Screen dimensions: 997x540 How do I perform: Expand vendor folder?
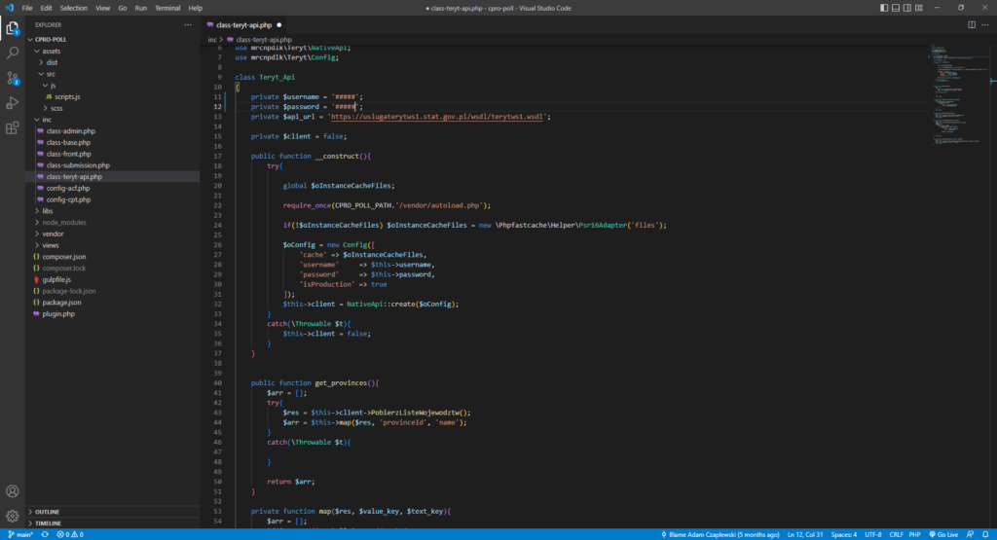[113, 234]
